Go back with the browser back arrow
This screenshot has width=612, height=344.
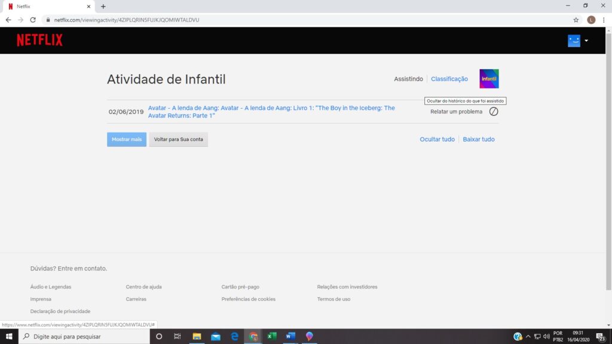pos(8,20)
